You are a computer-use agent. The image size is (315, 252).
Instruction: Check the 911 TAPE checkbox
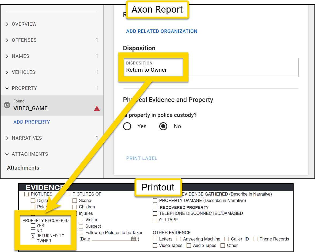coord(155,220)
